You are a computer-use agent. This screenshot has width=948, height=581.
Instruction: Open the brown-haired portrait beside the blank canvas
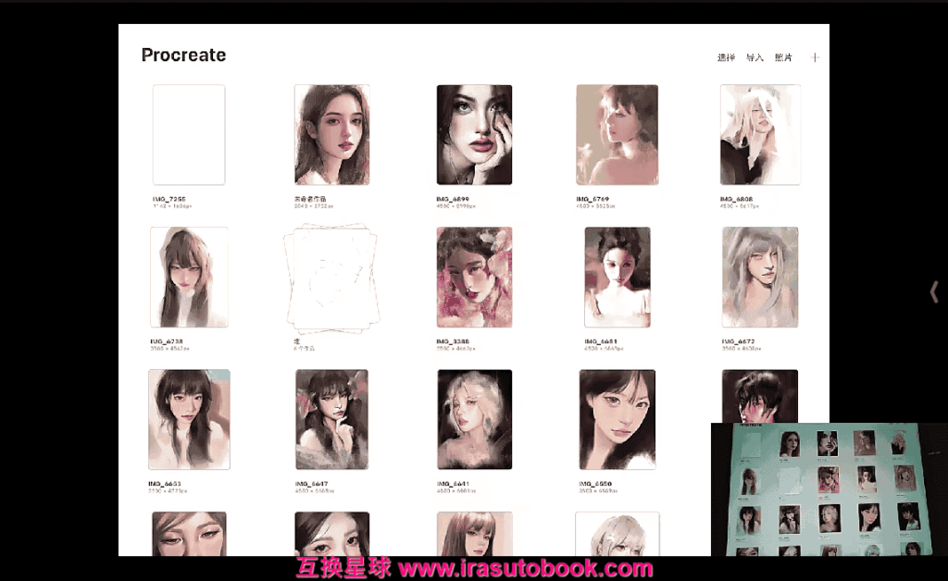coord(332,135)
